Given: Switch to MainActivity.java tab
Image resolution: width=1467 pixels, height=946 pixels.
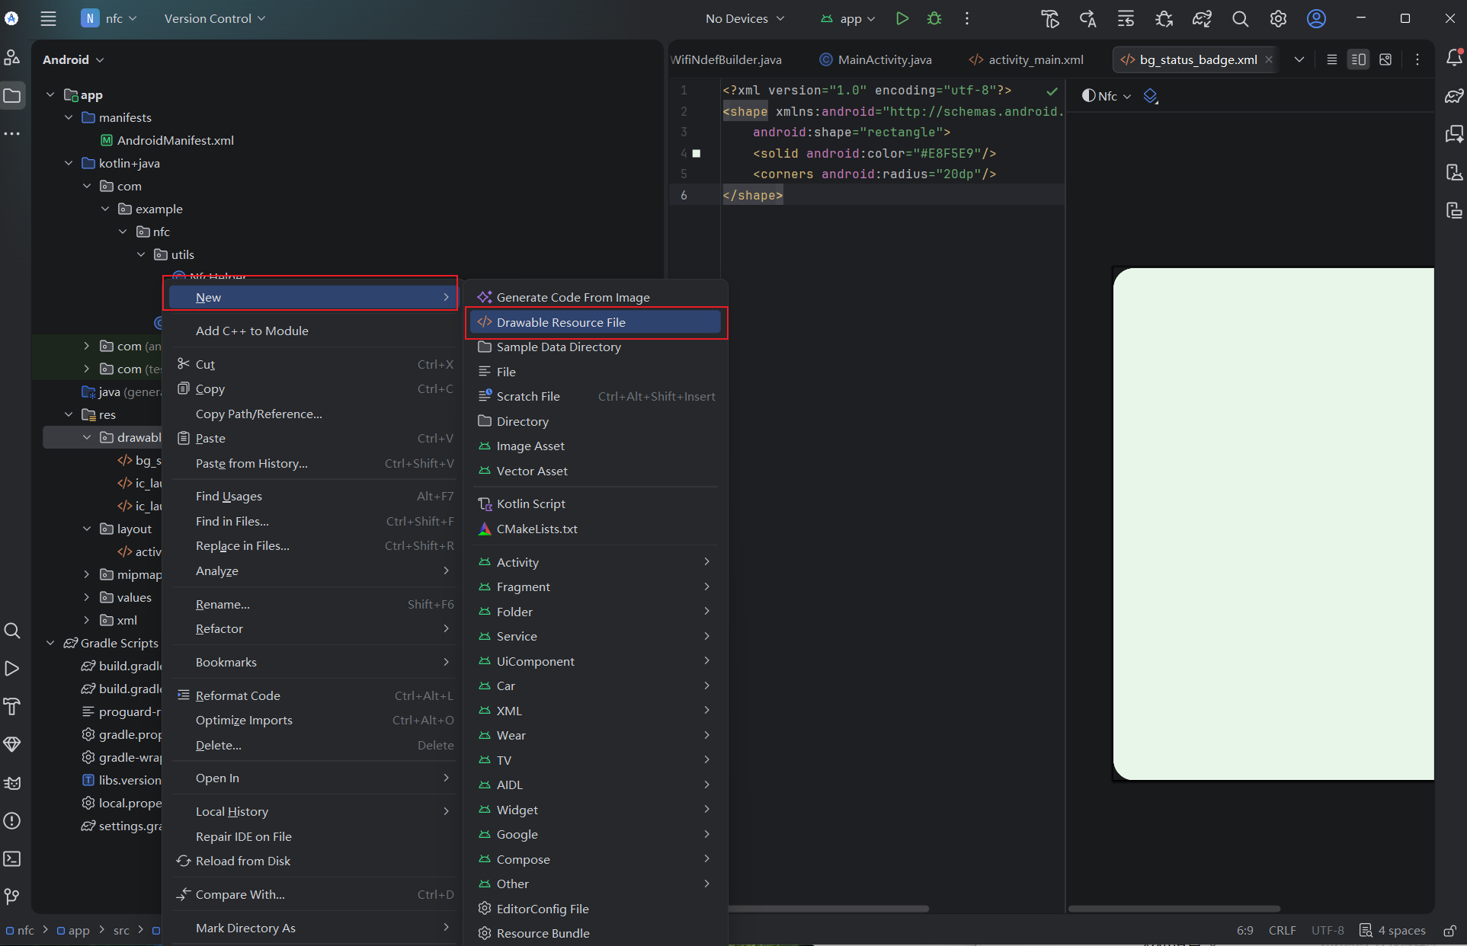Looking at the screenshot, I should pos(876,59).
